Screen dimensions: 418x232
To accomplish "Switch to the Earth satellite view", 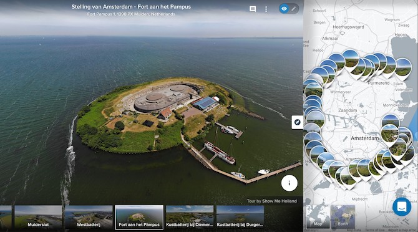I will 343,216.
